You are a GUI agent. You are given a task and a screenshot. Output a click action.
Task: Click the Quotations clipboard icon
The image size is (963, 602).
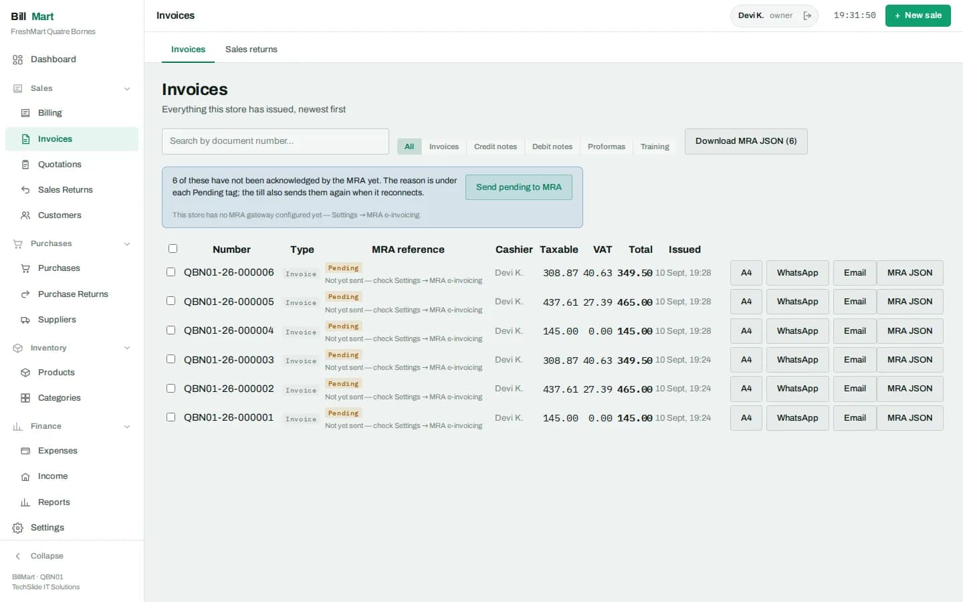(x=25, y=165)
